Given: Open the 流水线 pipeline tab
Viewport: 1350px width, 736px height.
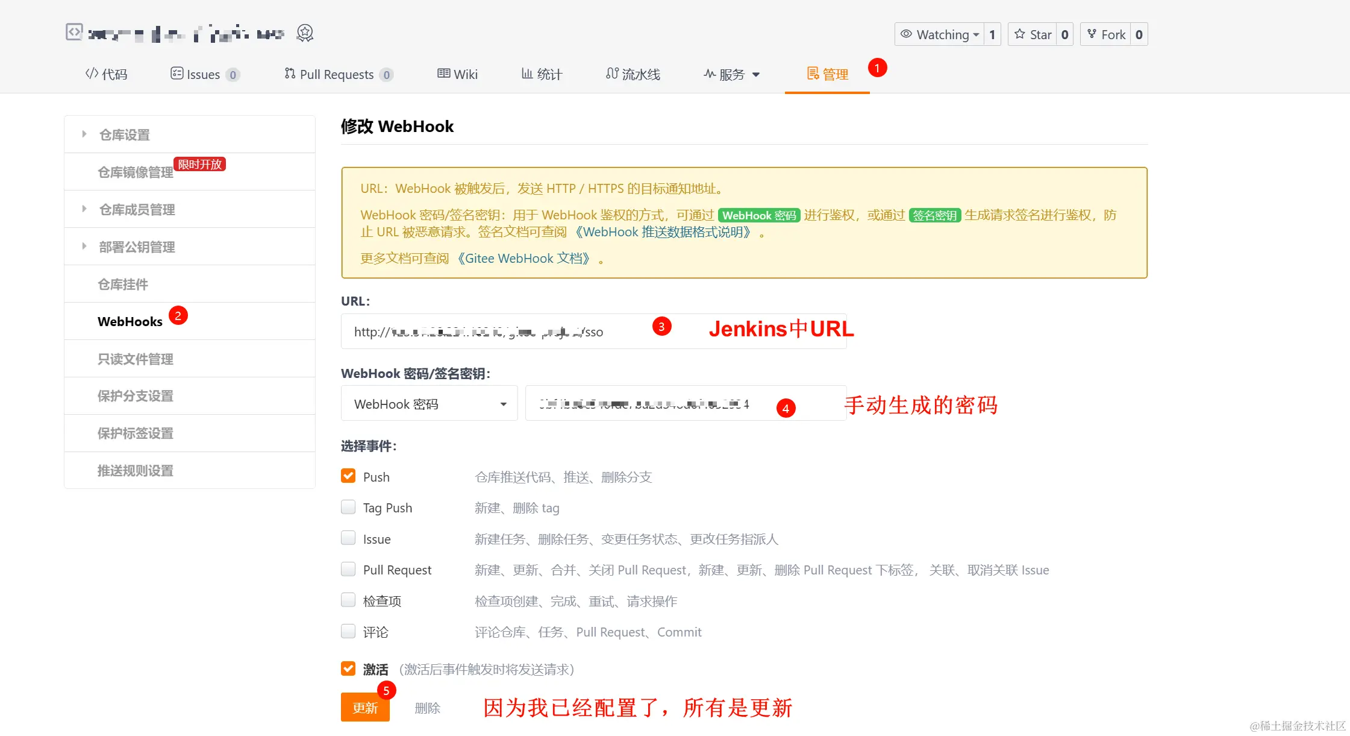Looking at the screenshot, I should [633, 74].
